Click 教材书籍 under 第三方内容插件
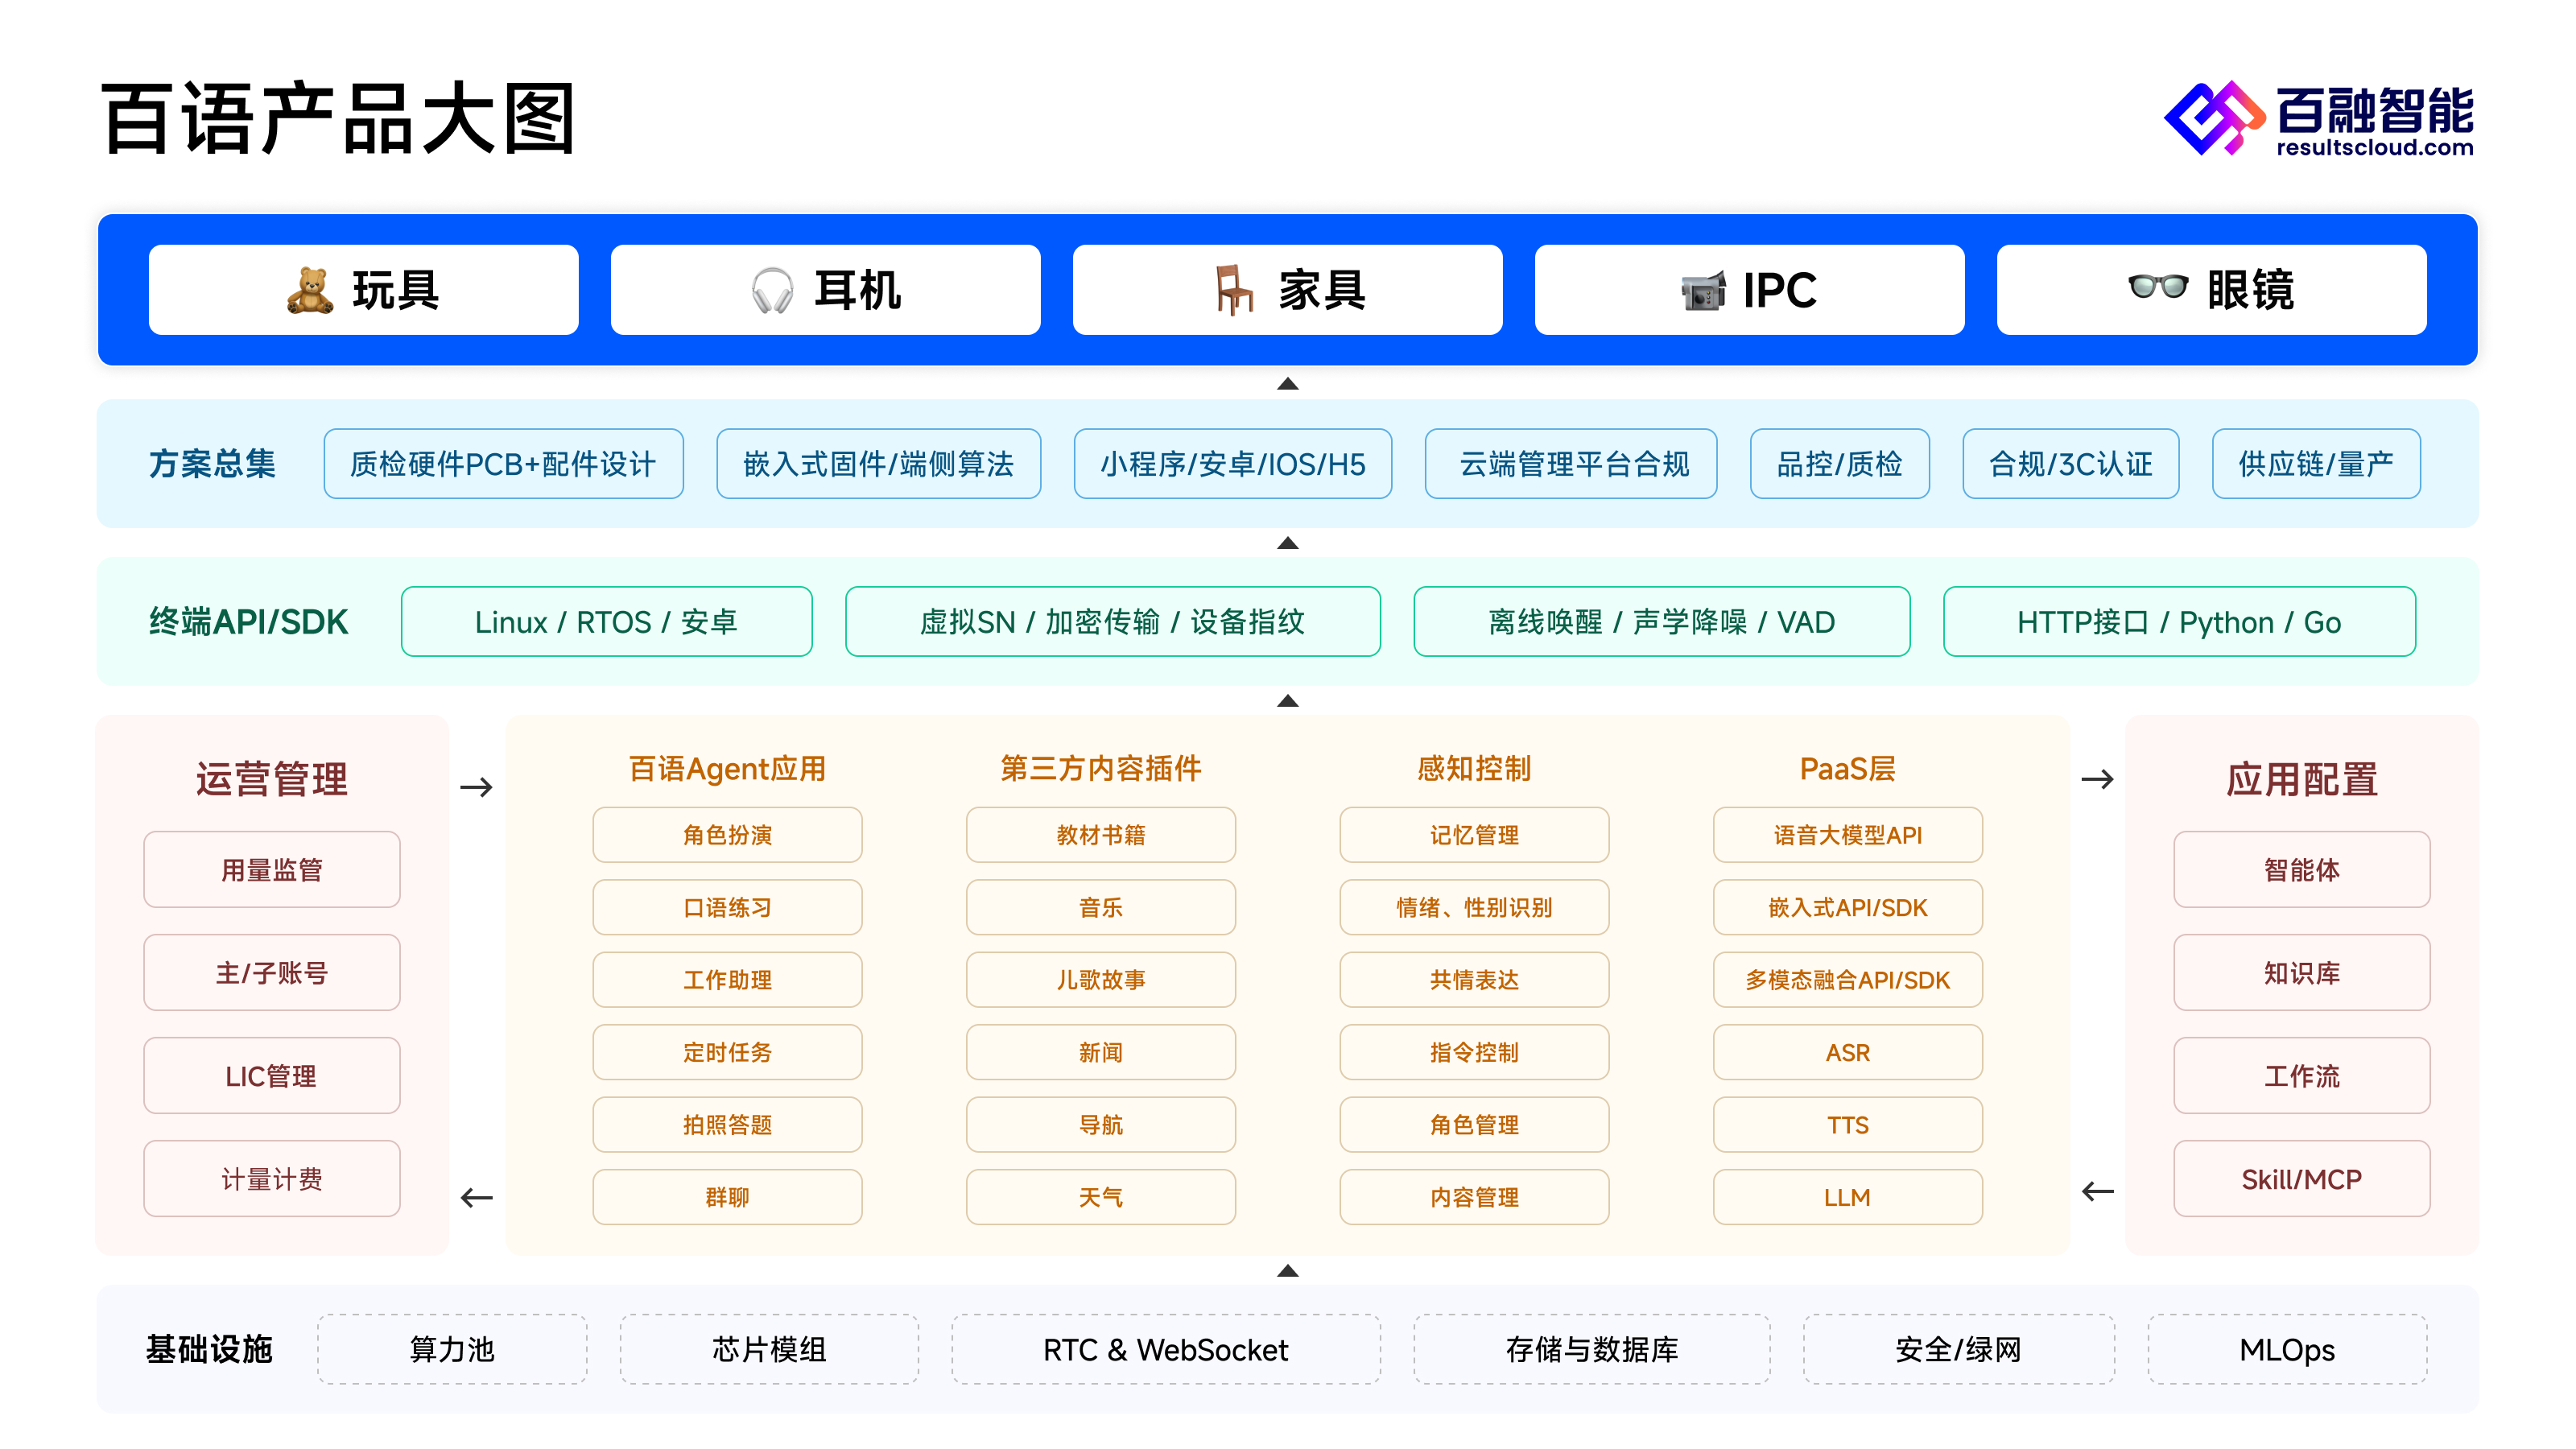This screenshot has height=1449, width=2576. point(1101,835)
